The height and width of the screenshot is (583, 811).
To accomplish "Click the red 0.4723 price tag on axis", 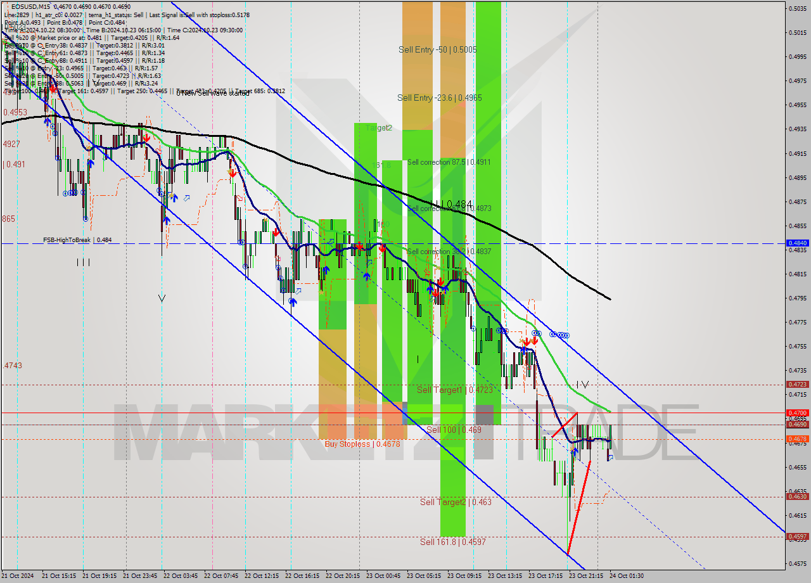I will [796, 384].
